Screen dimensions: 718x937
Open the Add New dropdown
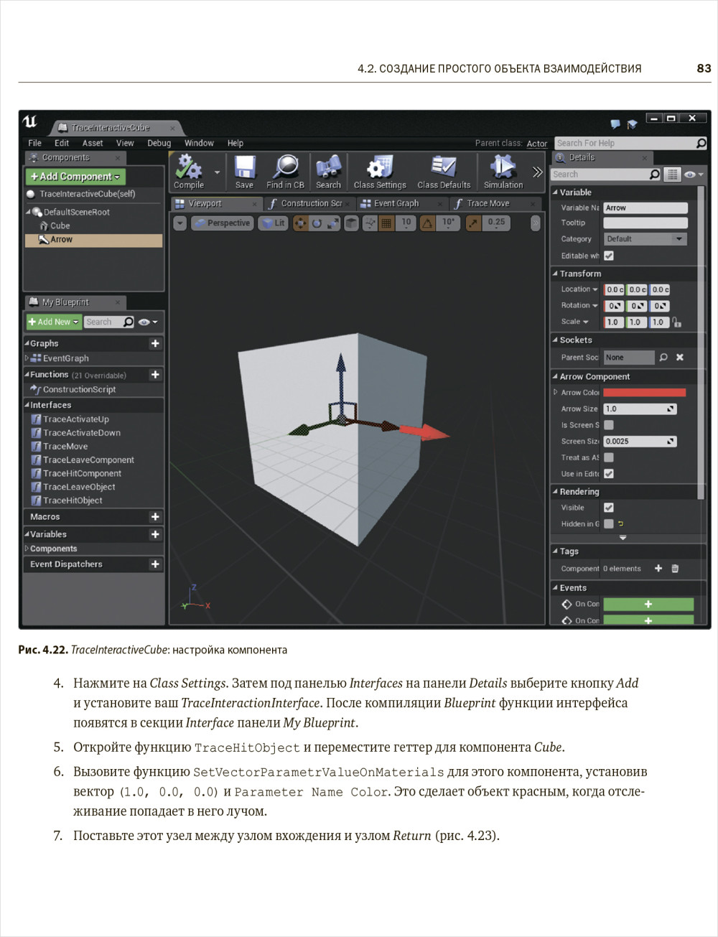(54, 322)
